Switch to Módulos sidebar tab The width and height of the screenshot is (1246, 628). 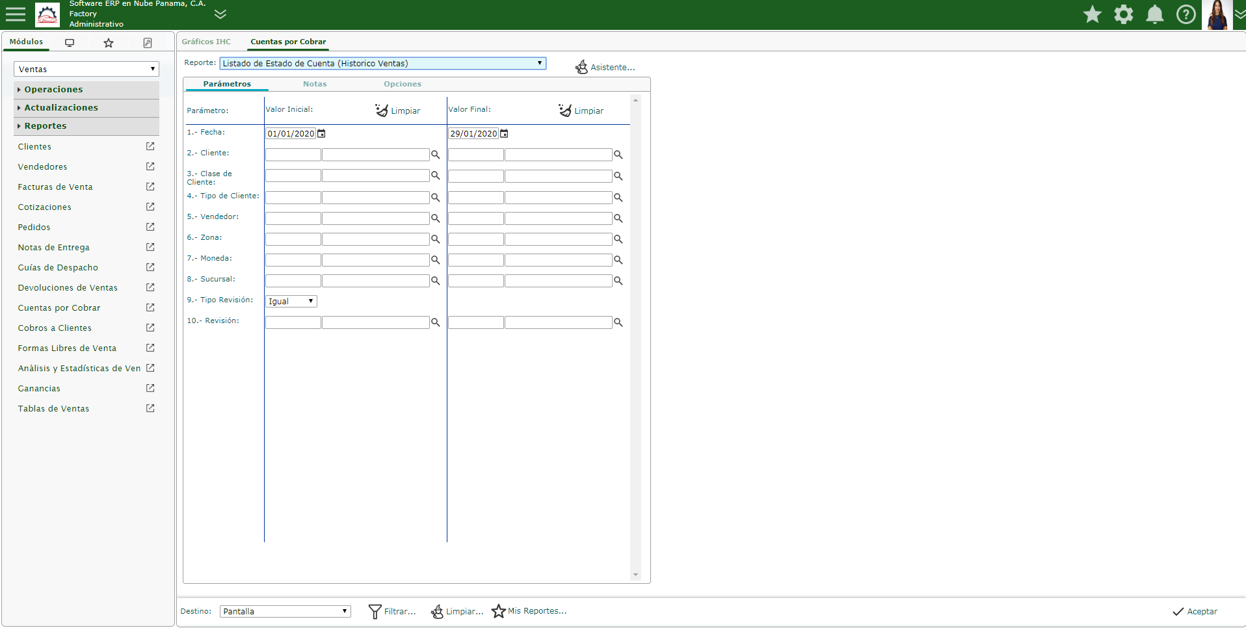27,42
